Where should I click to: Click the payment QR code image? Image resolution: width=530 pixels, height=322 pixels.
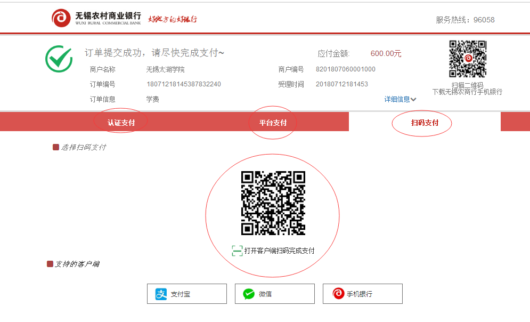(x=273, y=203)
